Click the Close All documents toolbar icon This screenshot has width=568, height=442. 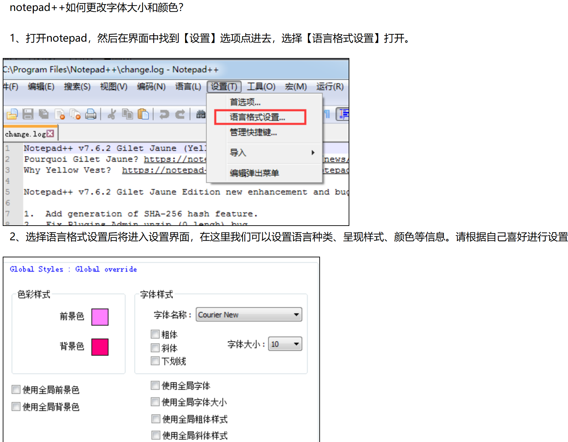click(75, 114)
